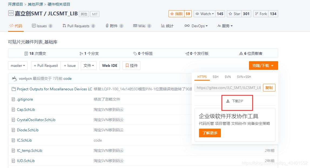Click the download icon beside 下载ZIP
This screenshot has height=168, width=310.
228,101
